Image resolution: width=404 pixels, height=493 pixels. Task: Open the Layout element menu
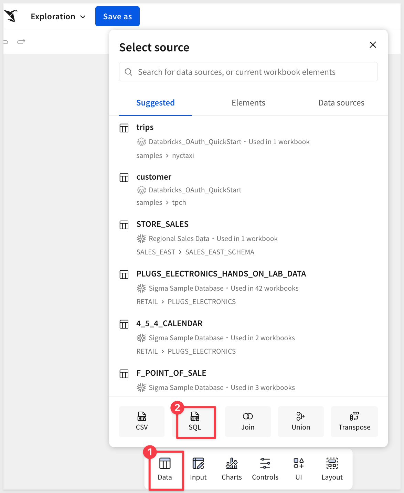(332, 469)
